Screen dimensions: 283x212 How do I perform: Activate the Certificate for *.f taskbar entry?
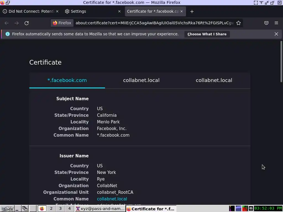pos(151,209)
